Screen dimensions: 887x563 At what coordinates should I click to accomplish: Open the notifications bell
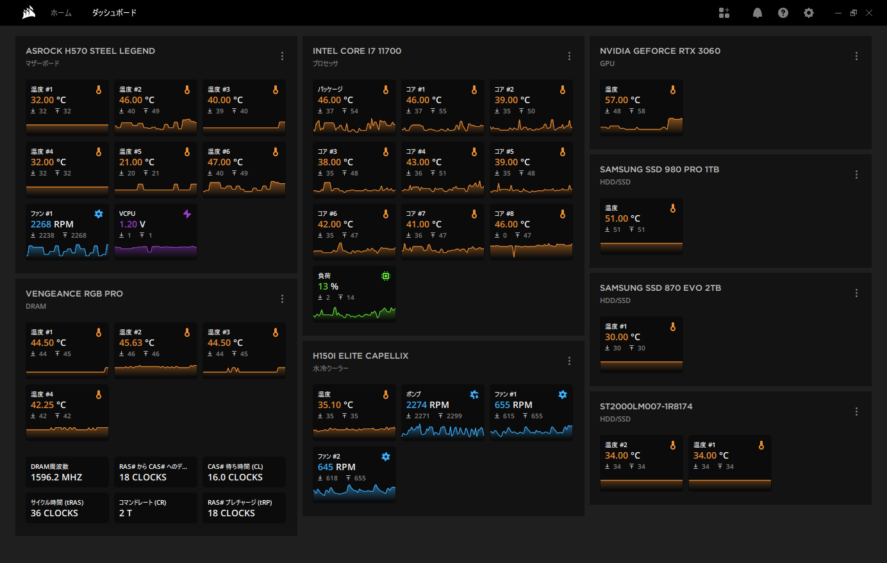pyautogui.click(x=758, y=13)
